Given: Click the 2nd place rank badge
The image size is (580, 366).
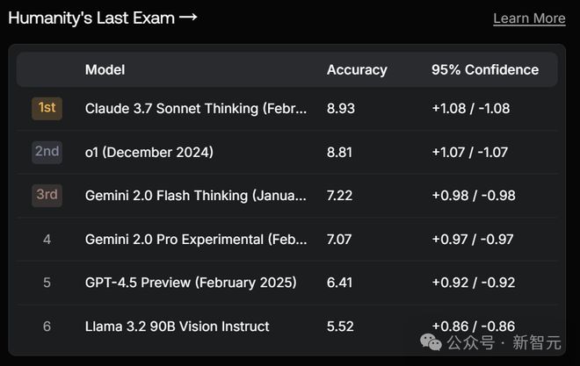Looking at the screenshot, I should click(47, 152).
